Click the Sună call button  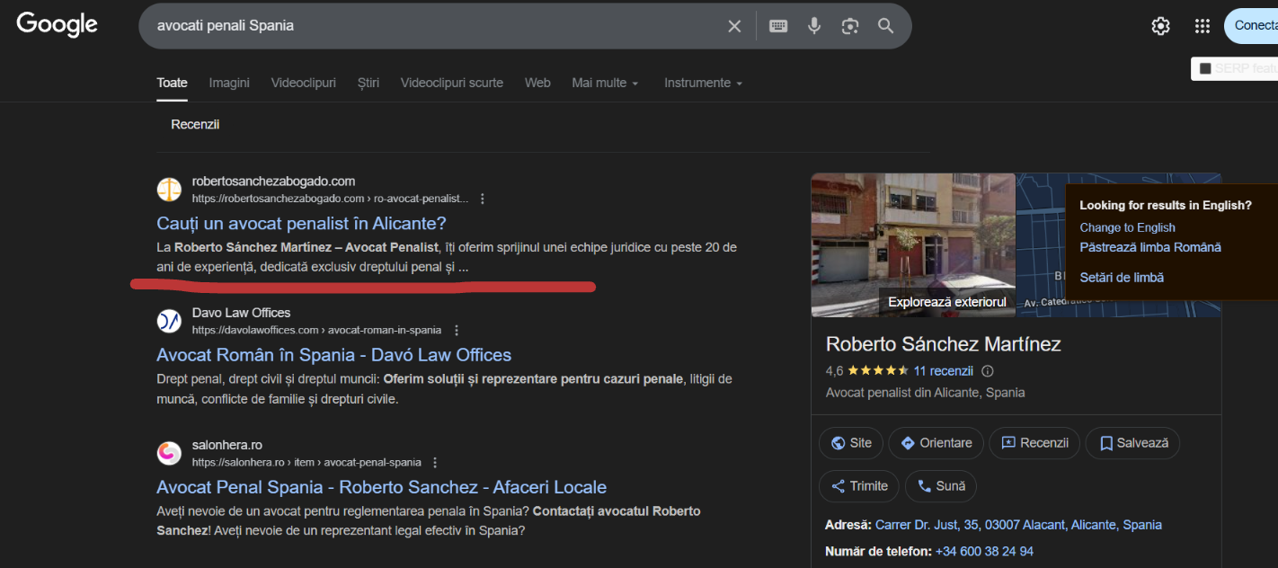[941, 486]
